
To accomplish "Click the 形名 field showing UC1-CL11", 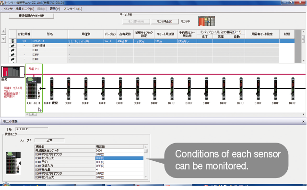I will coord(31,129).
